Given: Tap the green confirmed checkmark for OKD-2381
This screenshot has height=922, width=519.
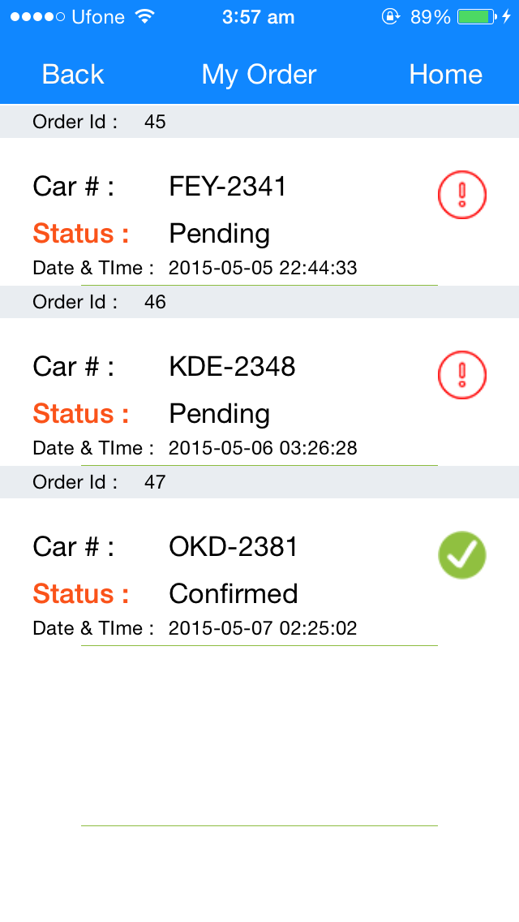Looking at the screenshot, I should coord(461,555).
